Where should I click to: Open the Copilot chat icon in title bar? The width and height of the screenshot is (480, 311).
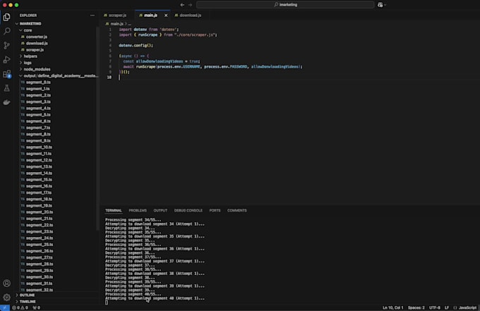380,5
